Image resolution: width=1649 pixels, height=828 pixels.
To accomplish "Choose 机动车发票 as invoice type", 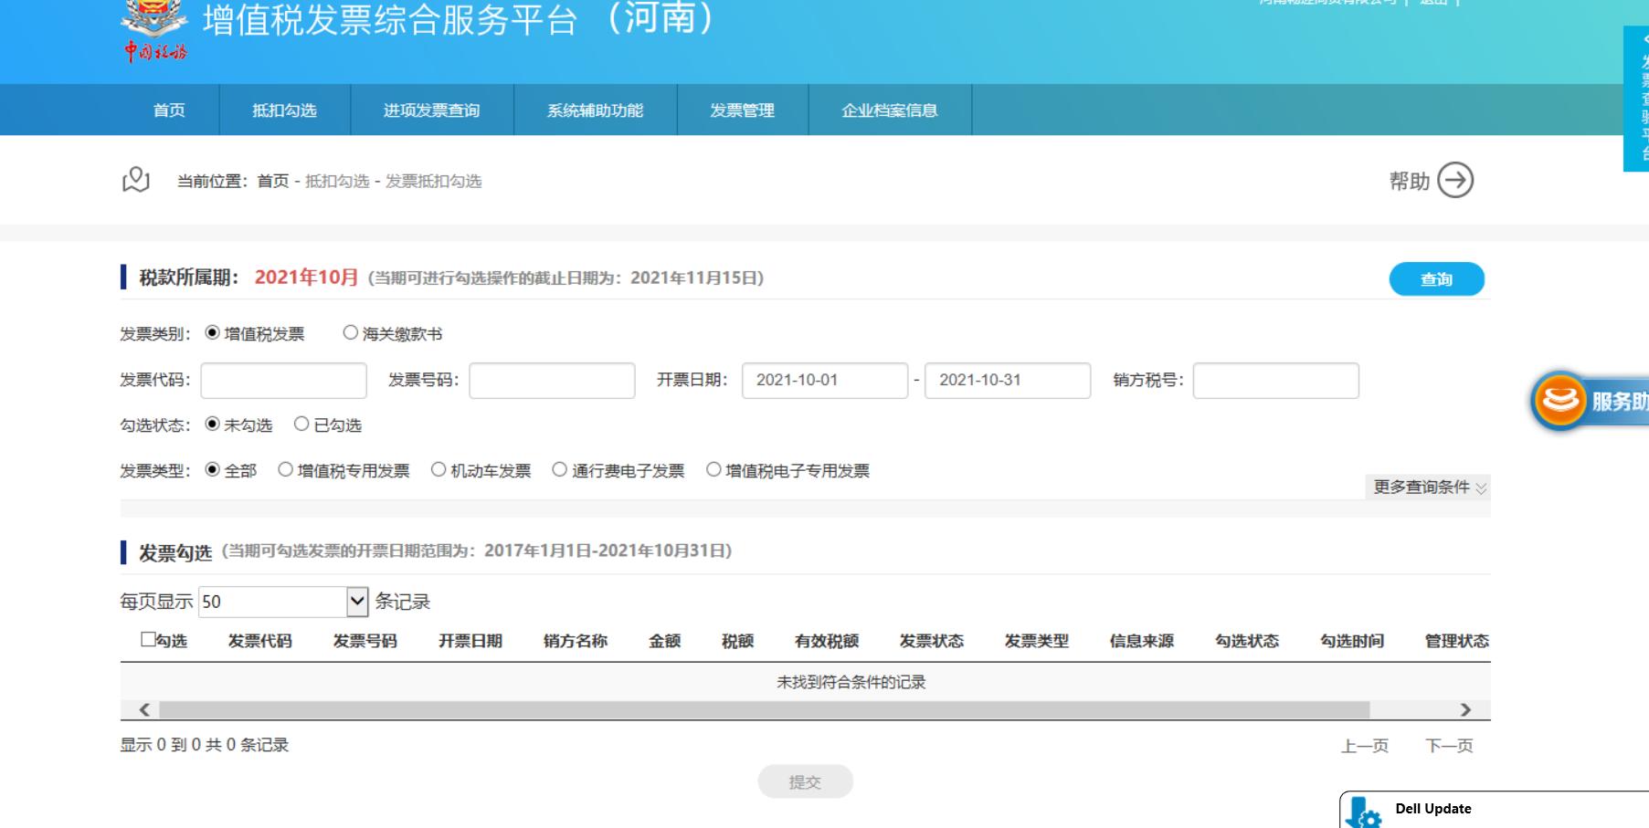I will coord(439,470).
